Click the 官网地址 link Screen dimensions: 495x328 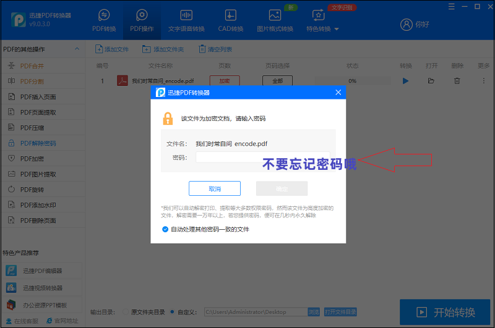click(x=62, y=321)
